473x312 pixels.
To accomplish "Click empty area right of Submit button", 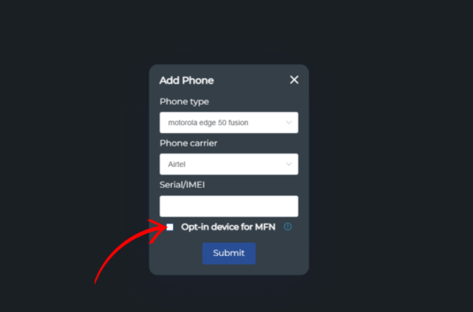I will click(281, 254).
